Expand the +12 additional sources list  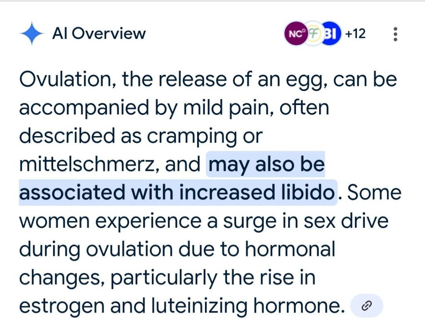click(x=355, y=34)
